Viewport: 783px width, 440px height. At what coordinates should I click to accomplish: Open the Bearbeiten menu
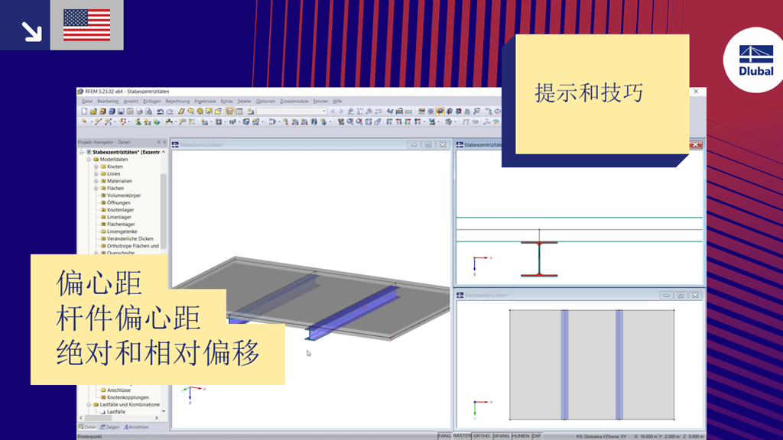tap(108, 102)
